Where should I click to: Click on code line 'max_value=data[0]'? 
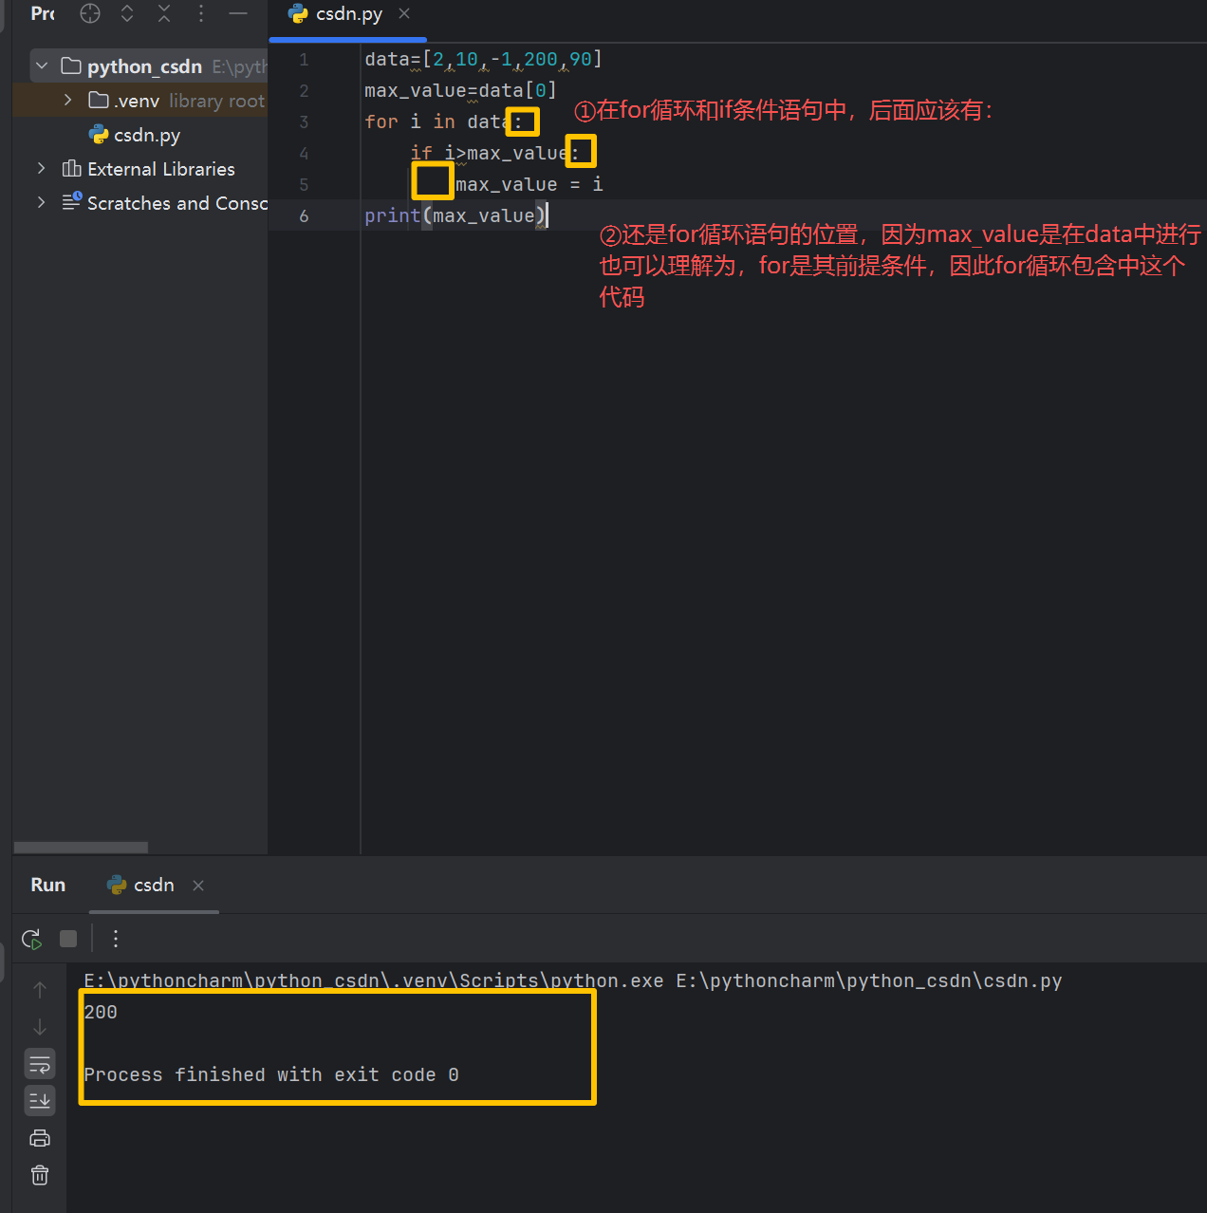point(460,90)
